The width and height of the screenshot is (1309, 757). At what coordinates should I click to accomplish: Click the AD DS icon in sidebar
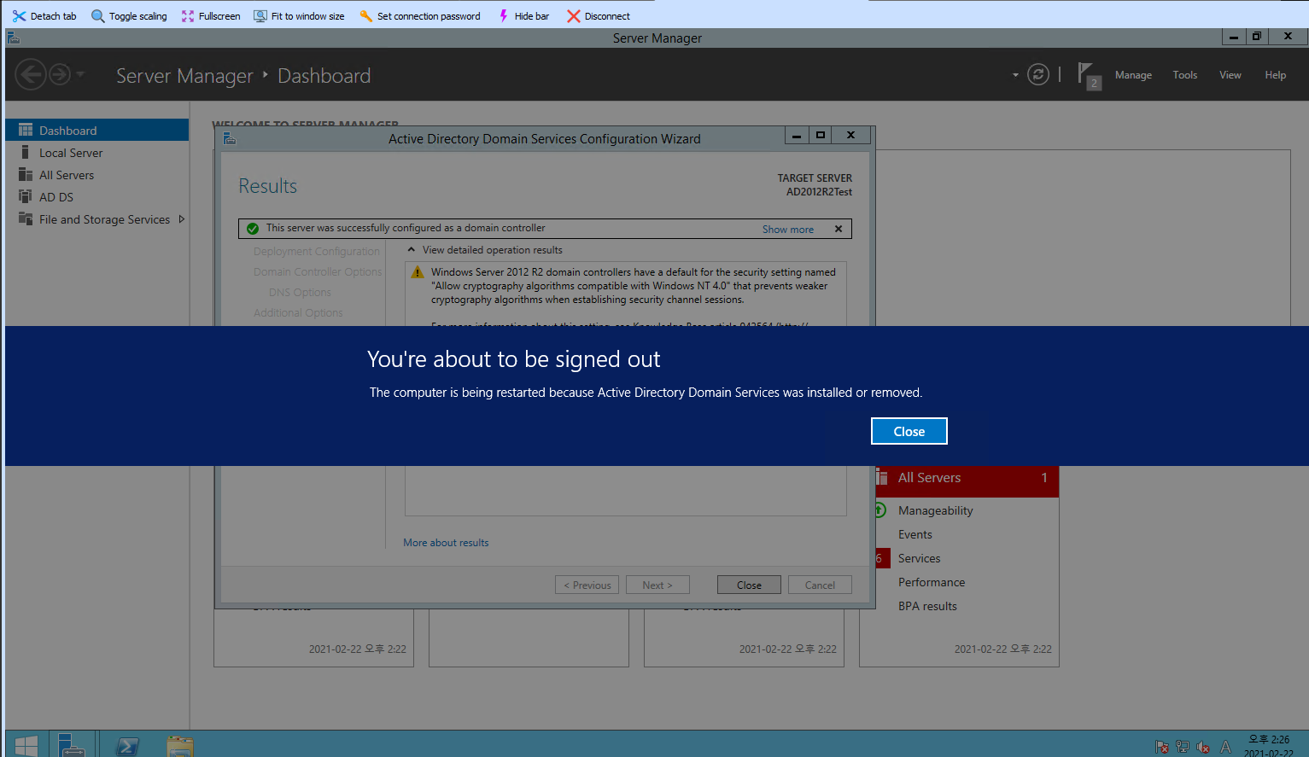click(x=26, y=196)
